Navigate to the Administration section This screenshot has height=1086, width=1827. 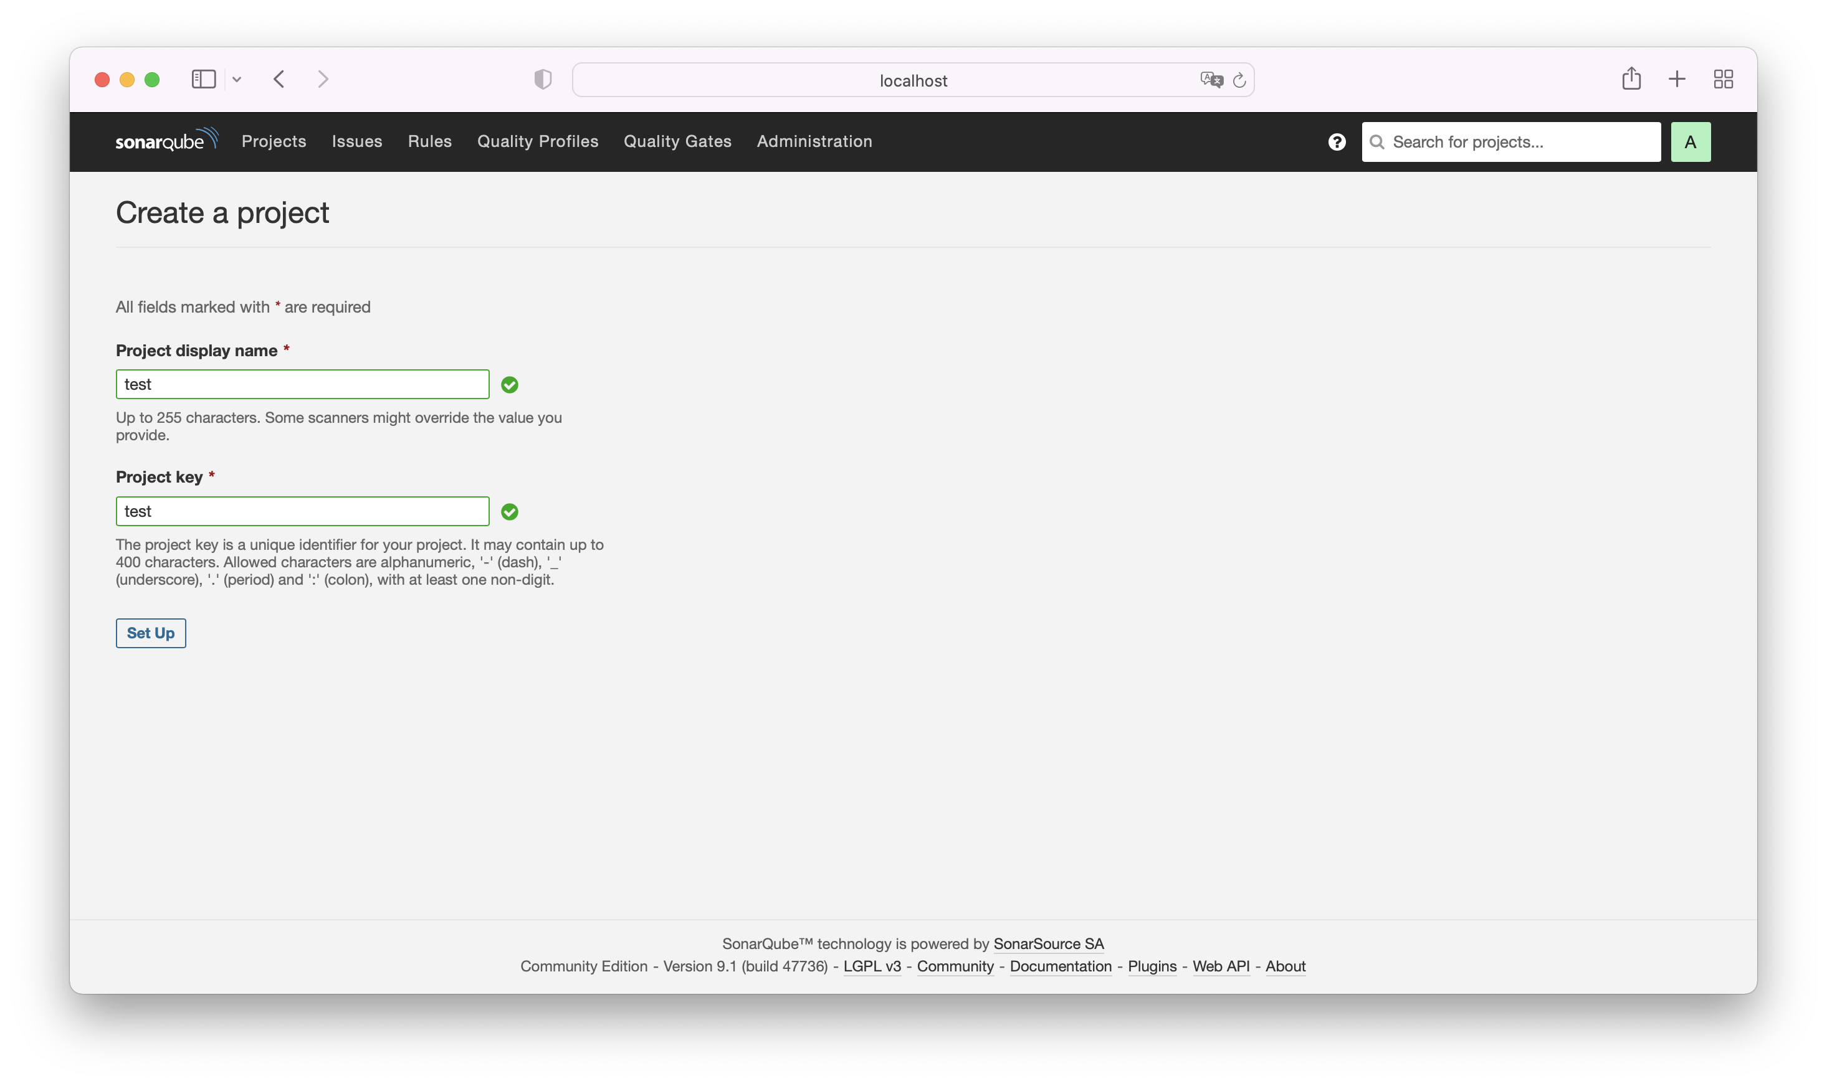tap(814, 141)
